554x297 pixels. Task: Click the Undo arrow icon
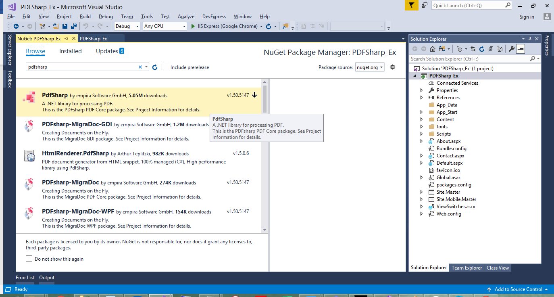point(85,26)
